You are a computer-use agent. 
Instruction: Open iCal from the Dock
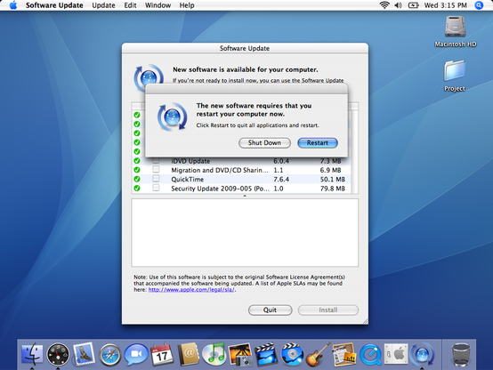click(x=162, y=355)
